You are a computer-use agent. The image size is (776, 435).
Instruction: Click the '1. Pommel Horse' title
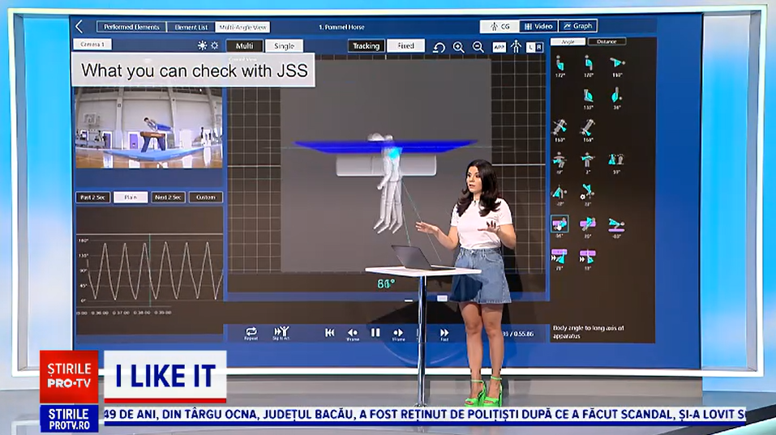pyautogui.click(x=341, y=28)
